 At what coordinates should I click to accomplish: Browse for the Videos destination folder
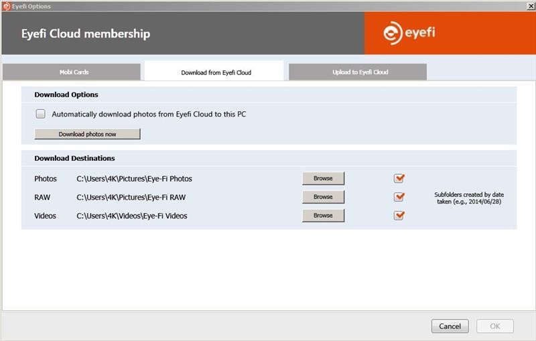(323, 216)
